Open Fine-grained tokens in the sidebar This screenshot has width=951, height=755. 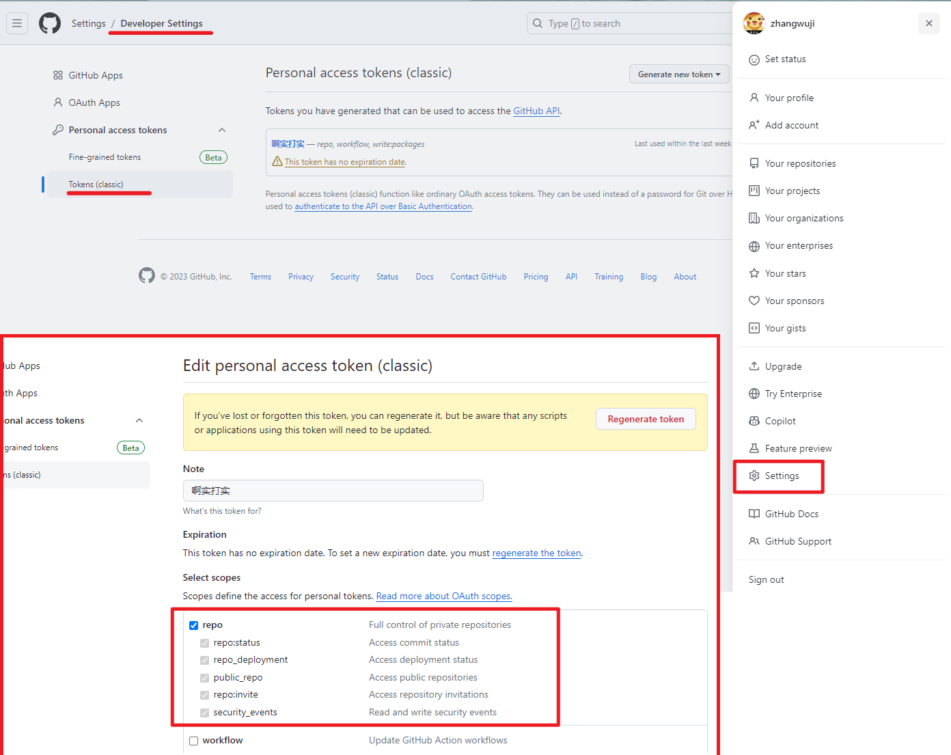pyautogui.click(x=105, y=157)
